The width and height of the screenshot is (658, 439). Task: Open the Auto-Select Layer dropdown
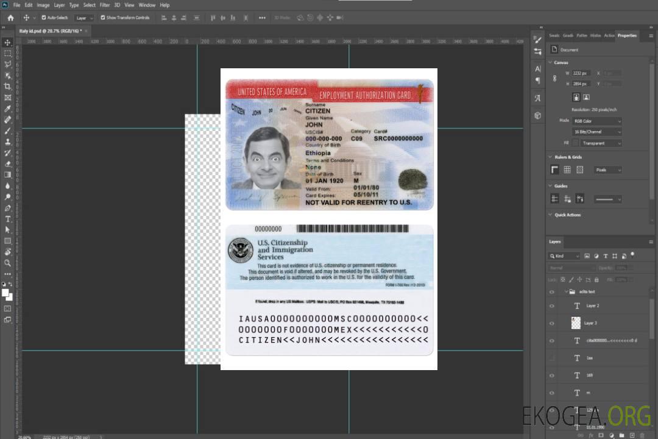click(84, 18)
